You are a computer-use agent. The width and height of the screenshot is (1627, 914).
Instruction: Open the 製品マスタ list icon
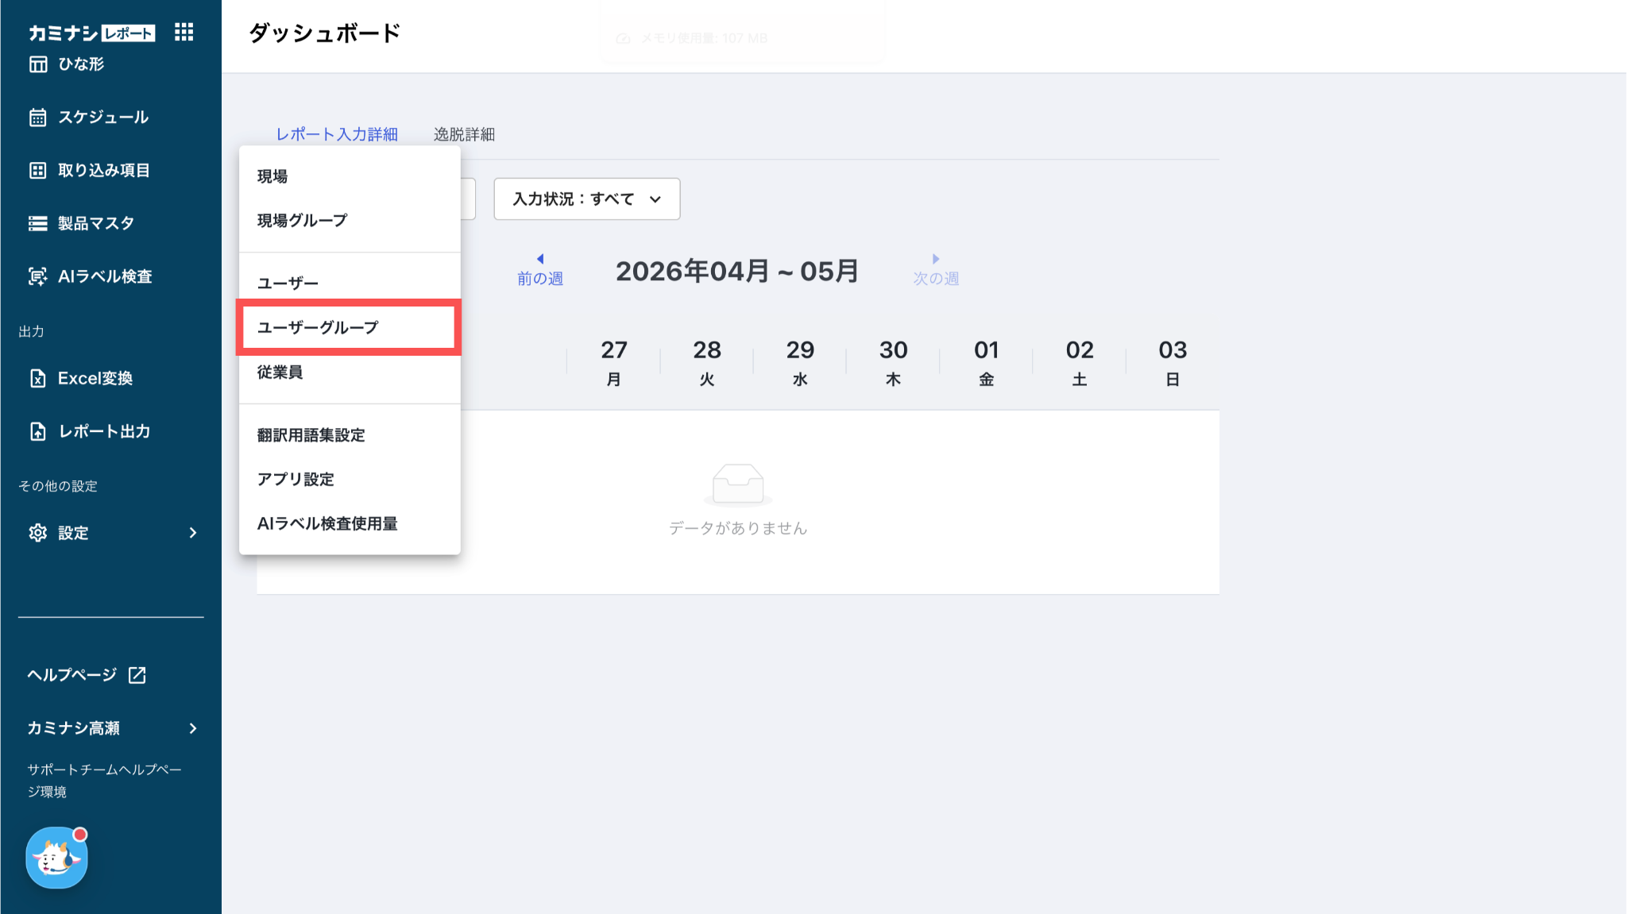pos(38,223)
